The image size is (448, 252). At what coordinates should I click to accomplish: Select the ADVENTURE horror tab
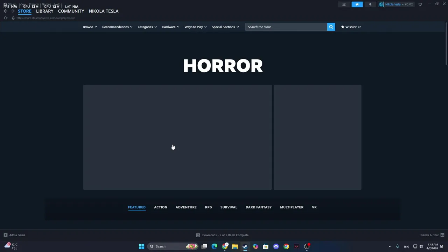tap(186, 207)
